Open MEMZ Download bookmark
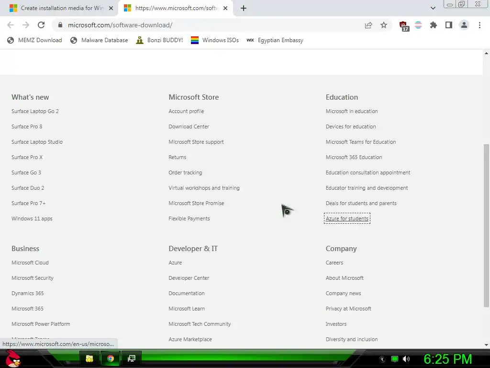 [x=34, y=40]
